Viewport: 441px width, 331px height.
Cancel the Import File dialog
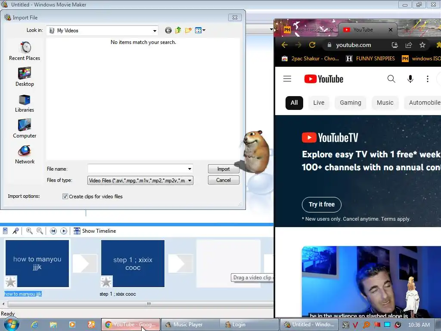pyautogui.click(x=224, y=180)
